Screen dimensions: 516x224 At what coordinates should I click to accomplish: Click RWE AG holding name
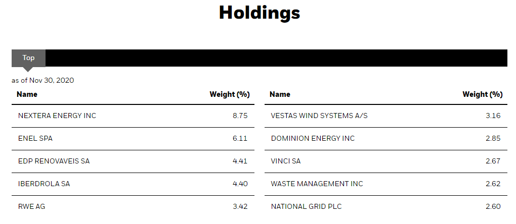pos(31,207)
